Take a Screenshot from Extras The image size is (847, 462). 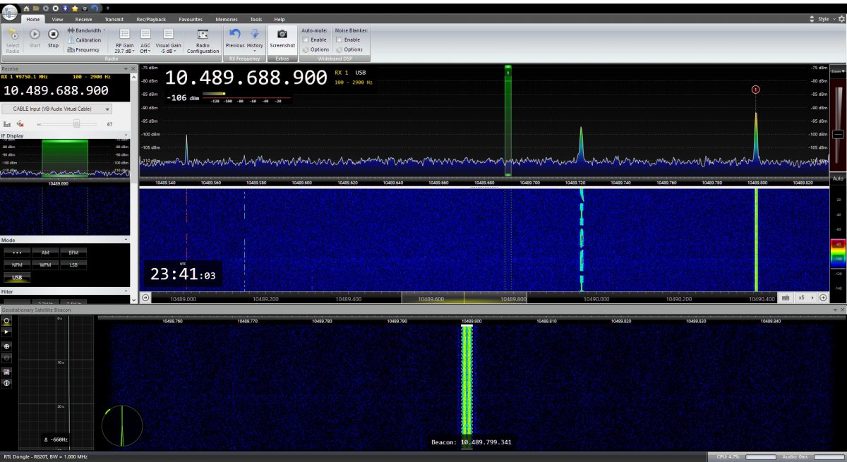click(x=282, y=38)
